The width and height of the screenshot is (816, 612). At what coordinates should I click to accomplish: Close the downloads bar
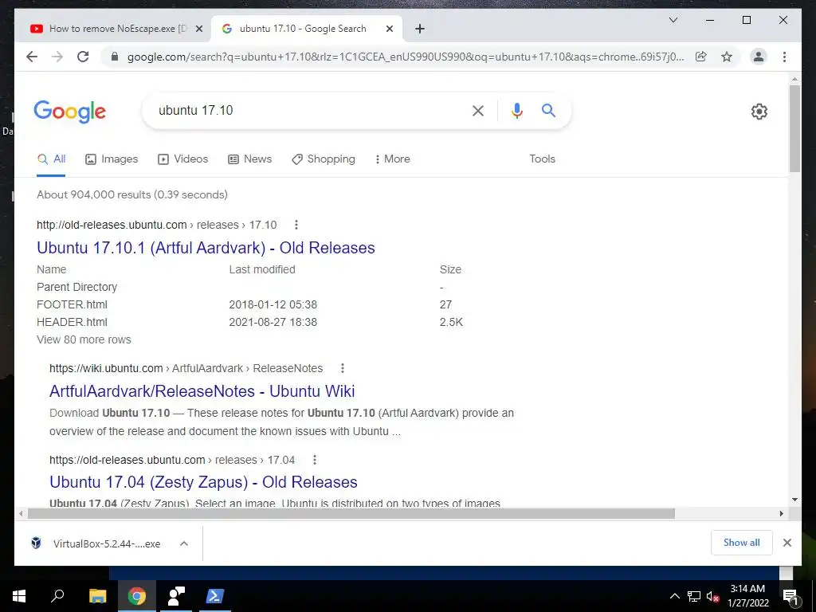tap(787, 543)
